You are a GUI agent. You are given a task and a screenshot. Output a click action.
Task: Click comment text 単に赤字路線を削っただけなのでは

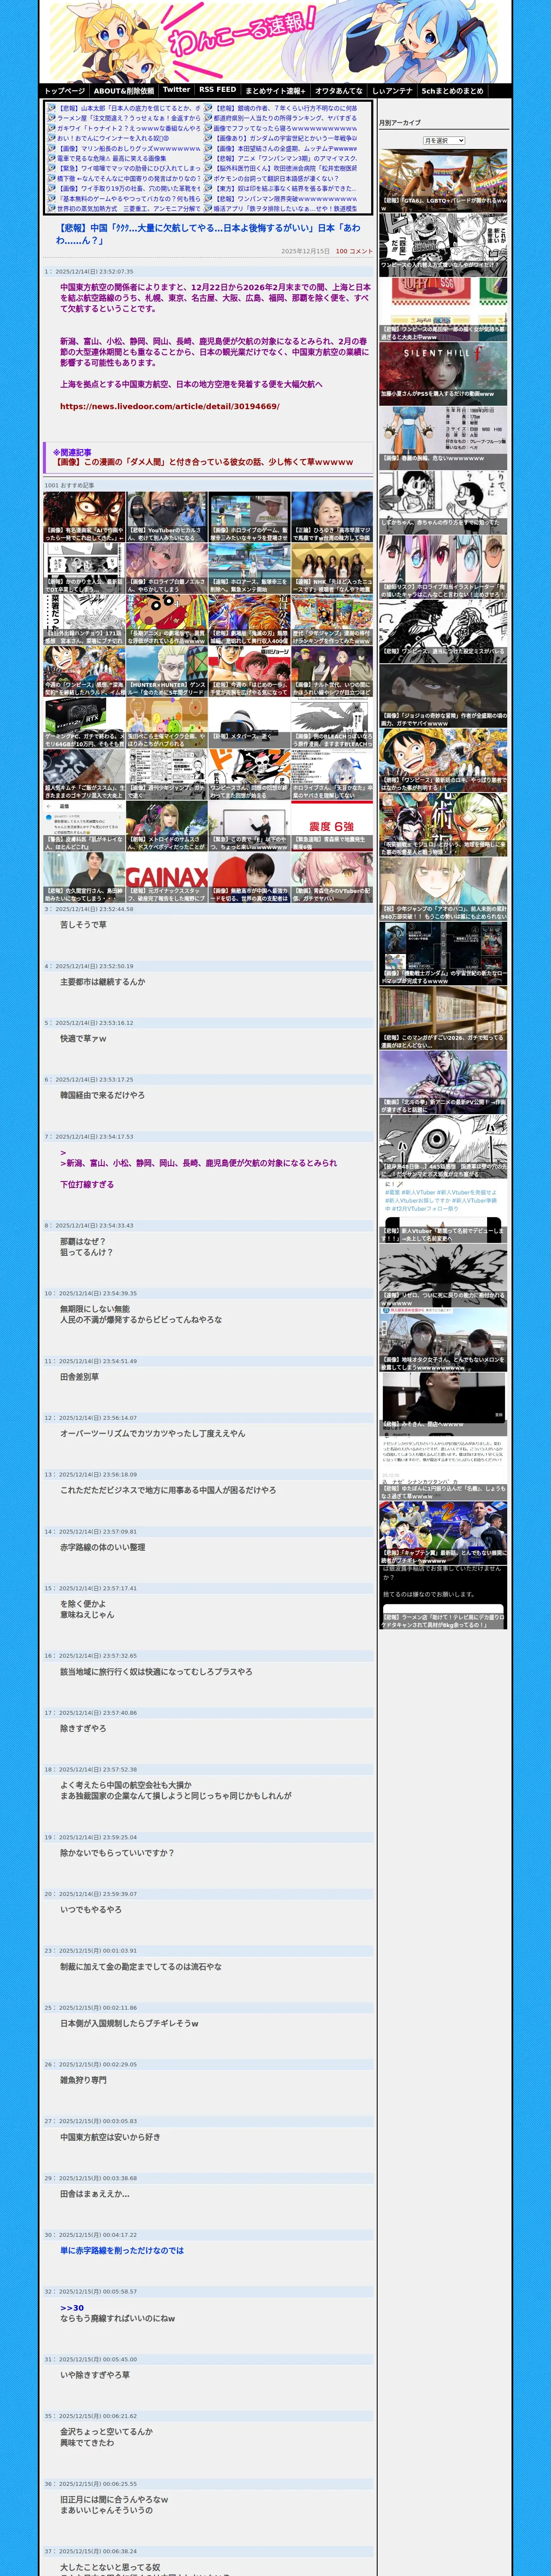click(x=122, y=2250)
